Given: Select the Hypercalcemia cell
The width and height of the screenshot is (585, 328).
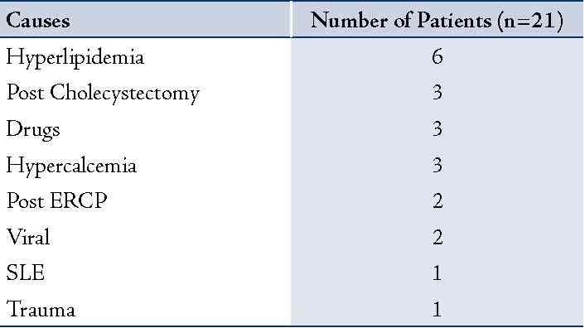Looking at the screenshot, I should (71, 166).
